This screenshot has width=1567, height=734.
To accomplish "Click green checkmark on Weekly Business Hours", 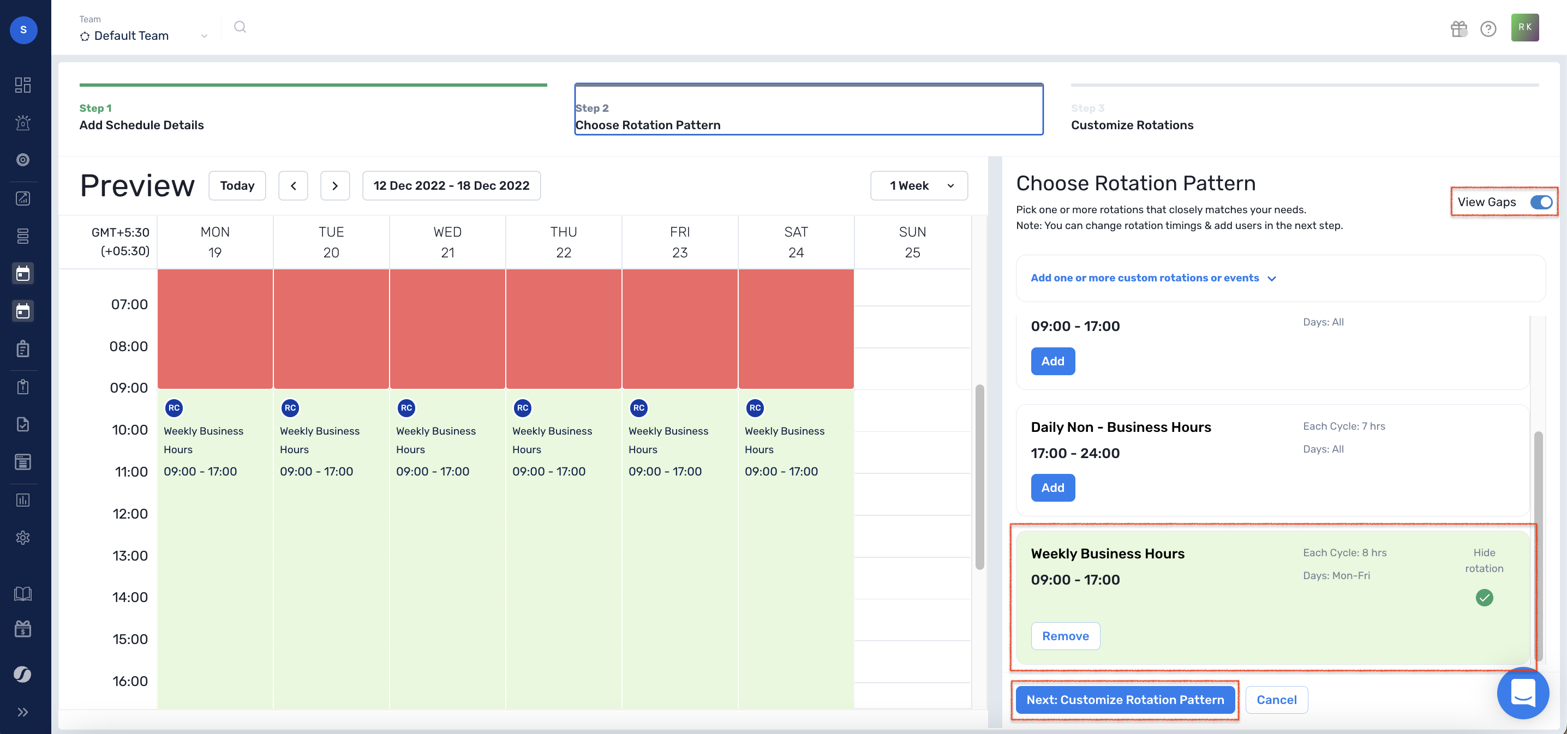I will tap(1484, 598).
